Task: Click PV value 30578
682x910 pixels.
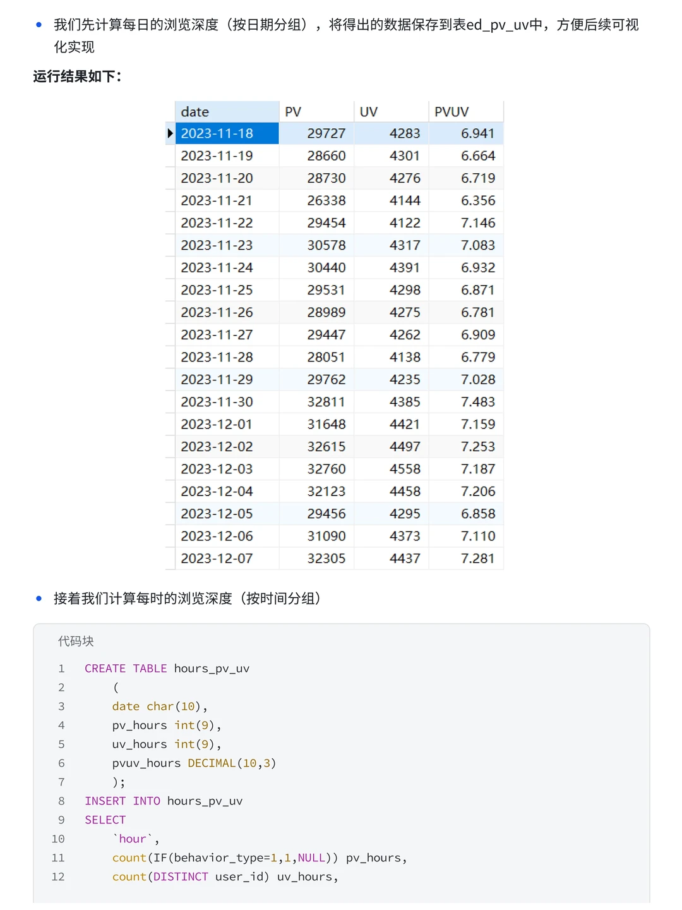Action: (326, 245)
